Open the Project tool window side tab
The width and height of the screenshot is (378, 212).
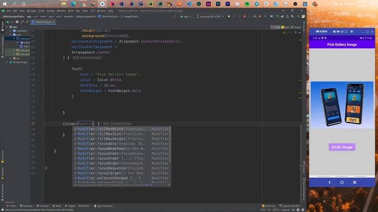(2, 26)
